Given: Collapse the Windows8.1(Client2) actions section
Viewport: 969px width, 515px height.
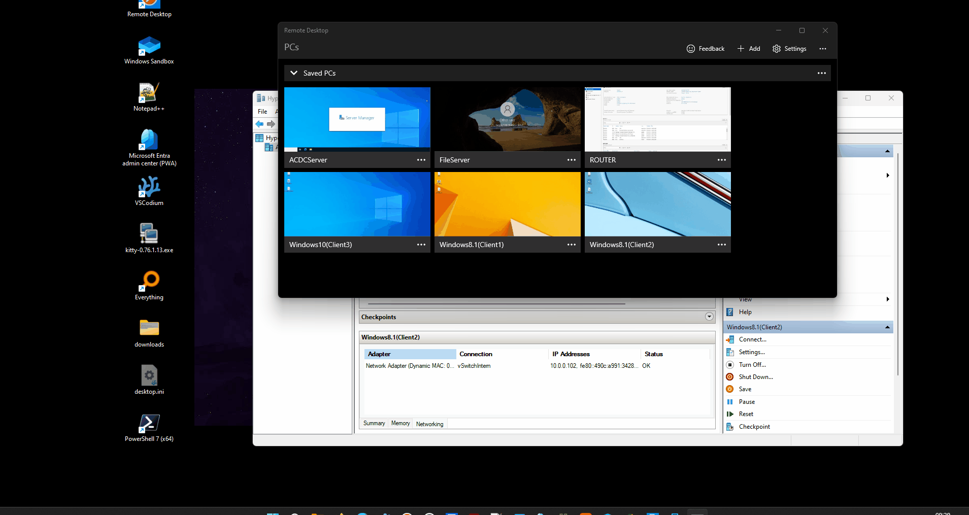Looking at the screenshot, I should pos(887,327).
